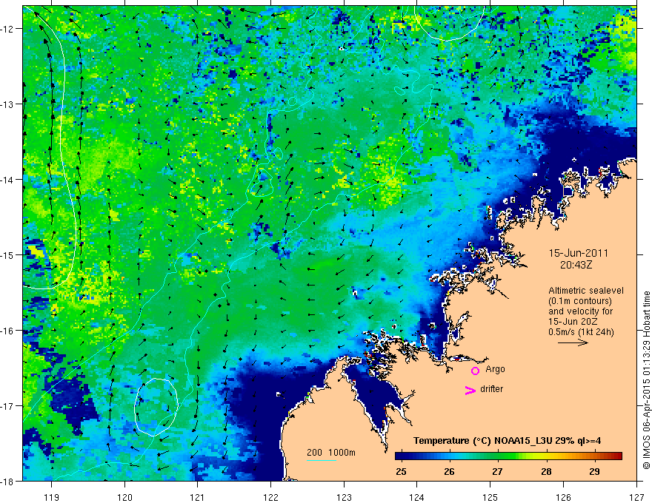Click the magenta drifter arrowhead legend symbol
Image resolution: width=652 pixels, height=503 pixels.
470,390
